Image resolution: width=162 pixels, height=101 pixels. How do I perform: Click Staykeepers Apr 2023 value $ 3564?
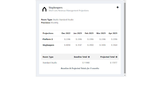pyautogui.click(x=114, y=45)
